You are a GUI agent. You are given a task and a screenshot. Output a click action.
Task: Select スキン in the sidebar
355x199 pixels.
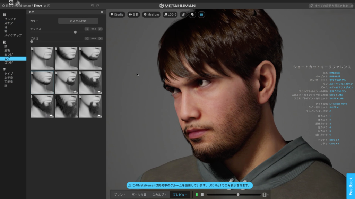[9, 23]
